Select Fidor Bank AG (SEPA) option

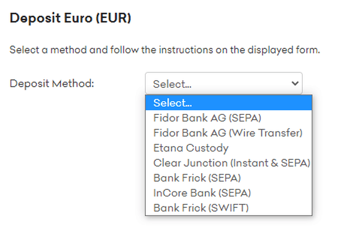pyautogui.click(x=207, y=118)
